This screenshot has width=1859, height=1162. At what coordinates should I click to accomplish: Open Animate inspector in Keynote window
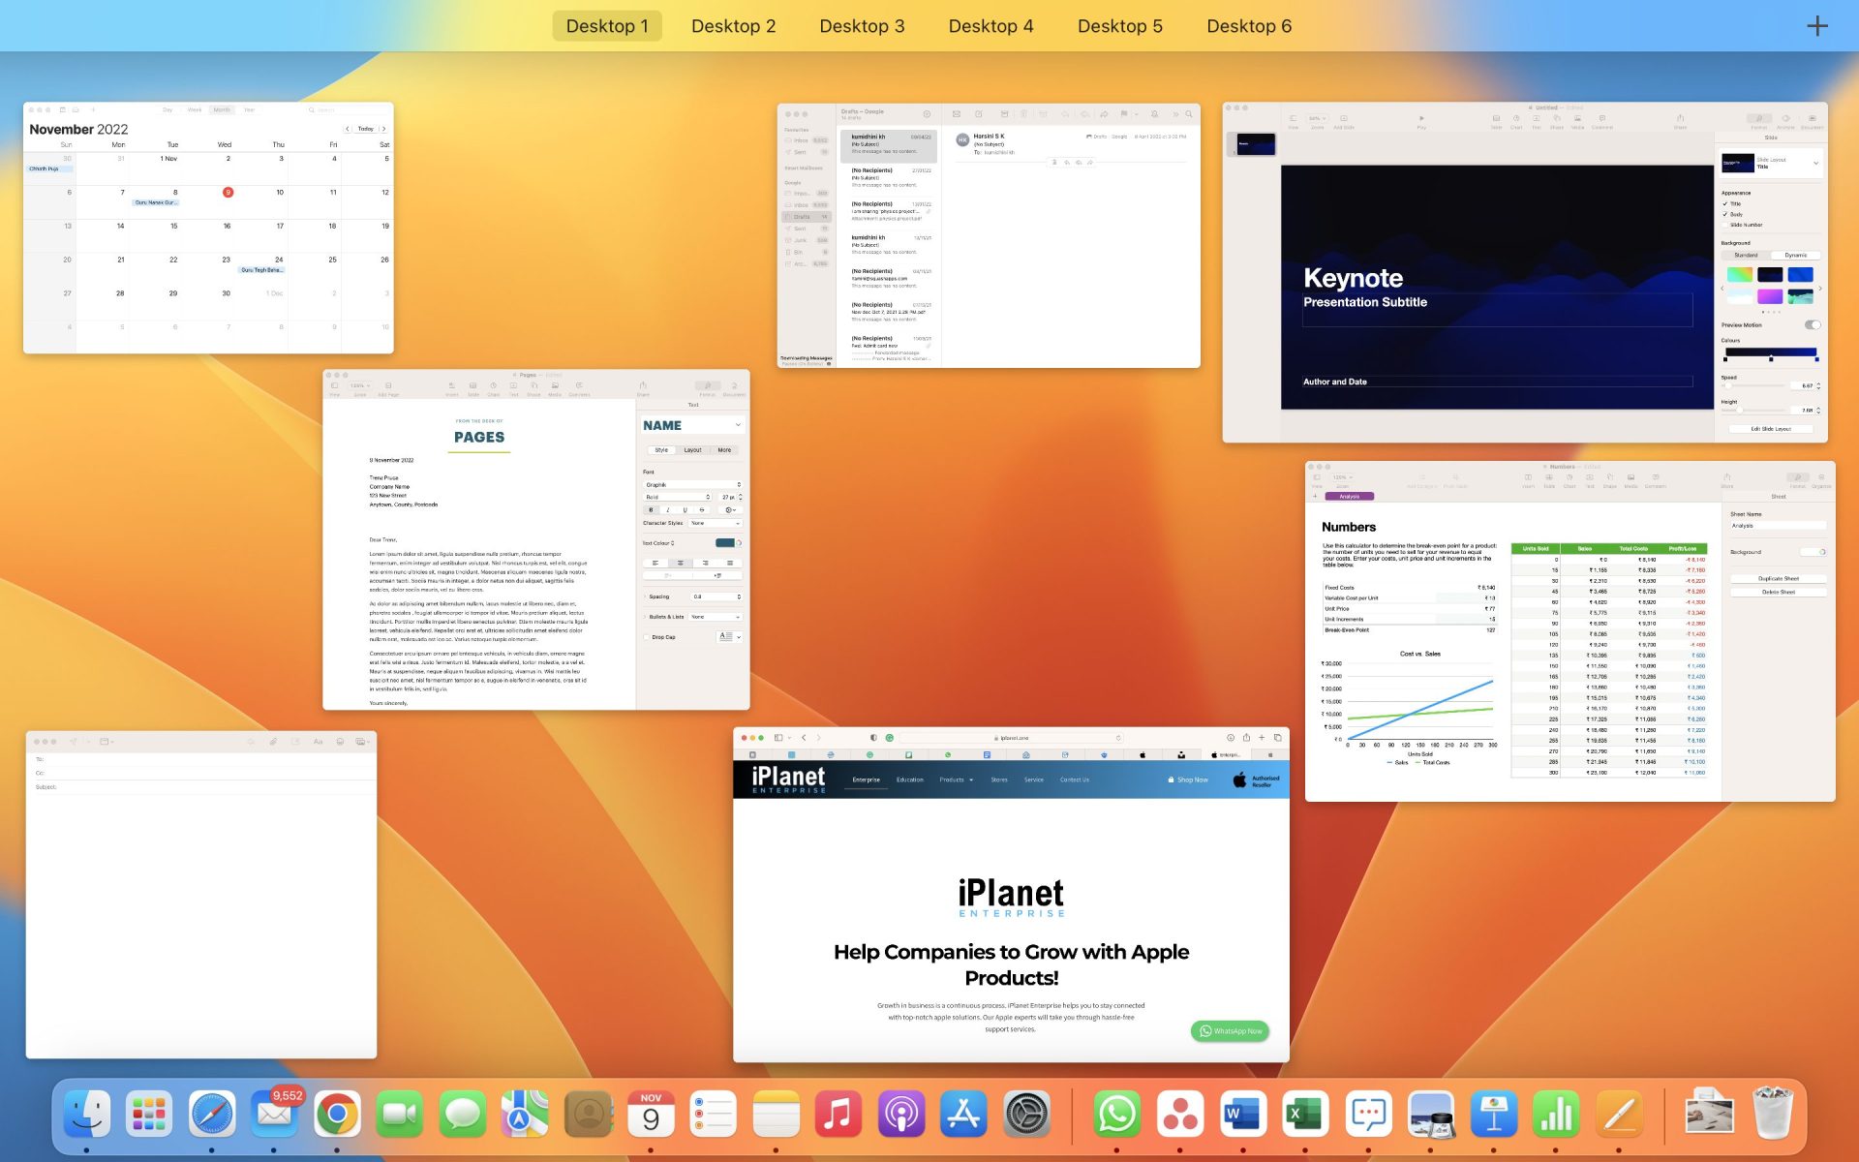[x=1785, y=119]
